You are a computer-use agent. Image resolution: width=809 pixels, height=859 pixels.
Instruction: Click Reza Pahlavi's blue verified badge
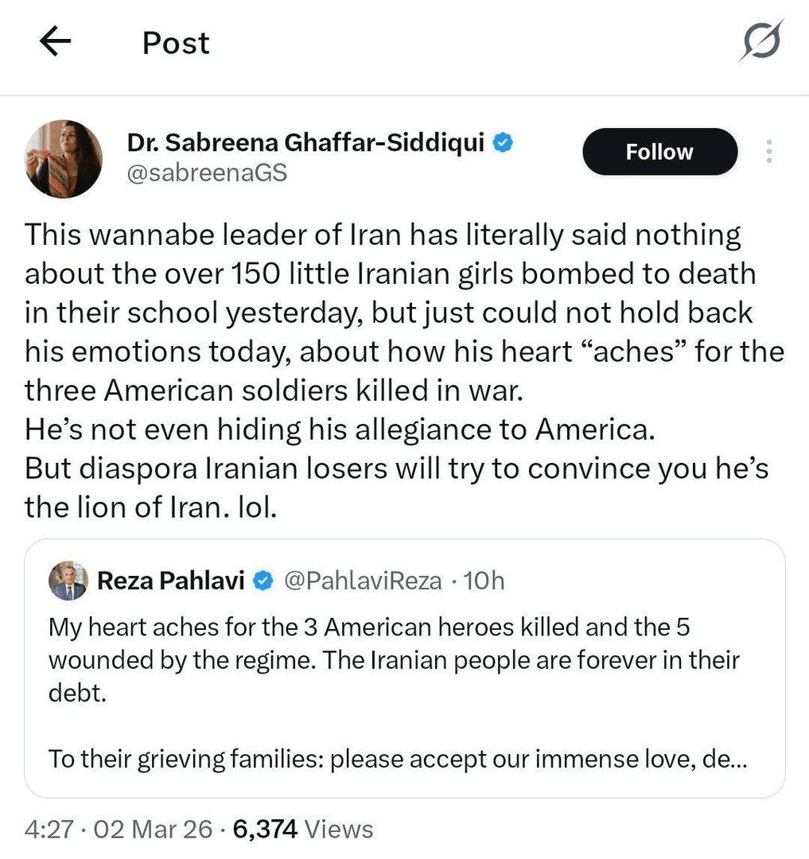[x=263, y=581]
